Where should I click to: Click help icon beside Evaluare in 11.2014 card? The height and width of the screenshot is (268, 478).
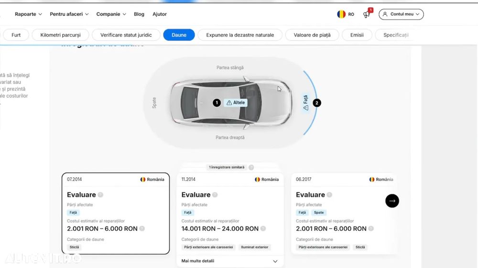click(215, 195)
